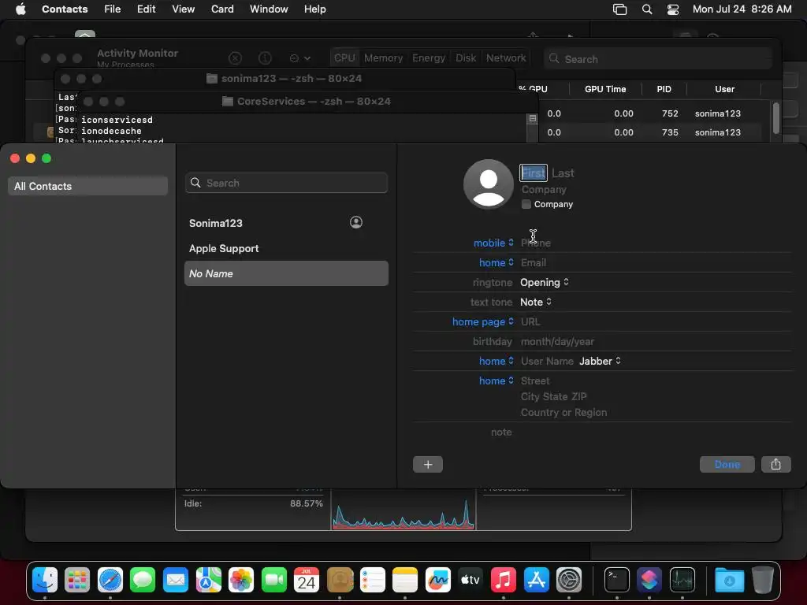Open Notes app in dock
This screenshot has width=807, height=605.
coord(405,580)
